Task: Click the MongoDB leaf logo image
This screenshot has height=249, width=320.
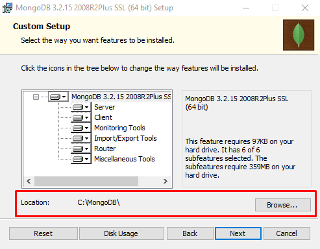Action: click(299, 35)
